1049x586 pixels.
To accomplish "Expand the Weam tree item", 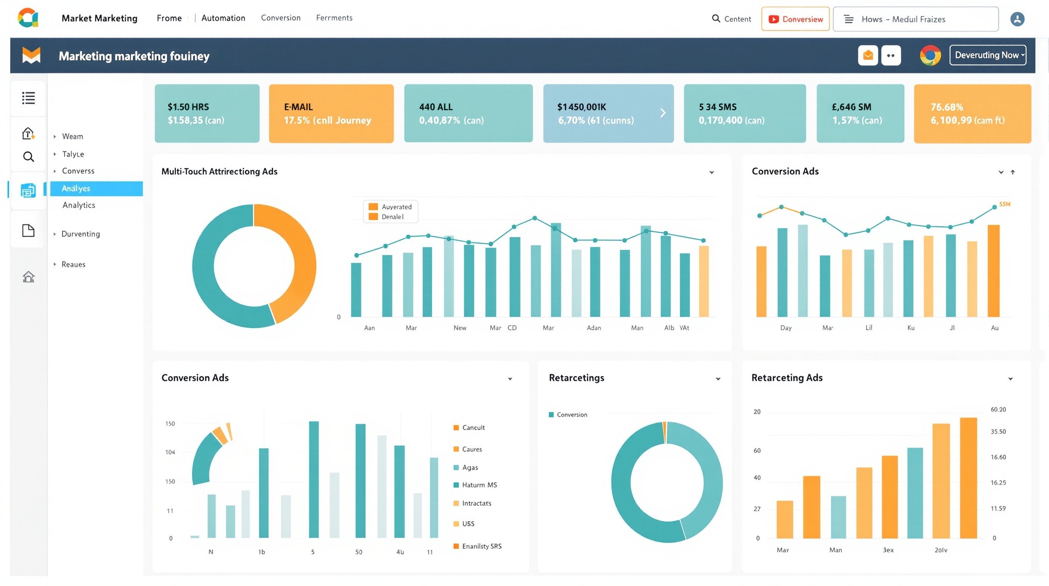I will (55, 137).
